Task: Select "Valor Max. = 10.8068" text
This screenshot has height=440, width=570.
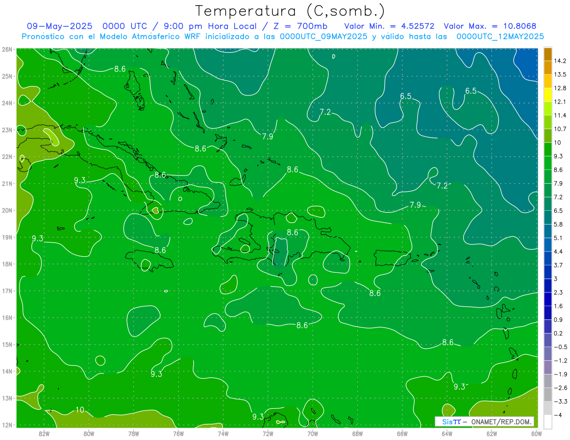Action: click(x=490, y=26)
